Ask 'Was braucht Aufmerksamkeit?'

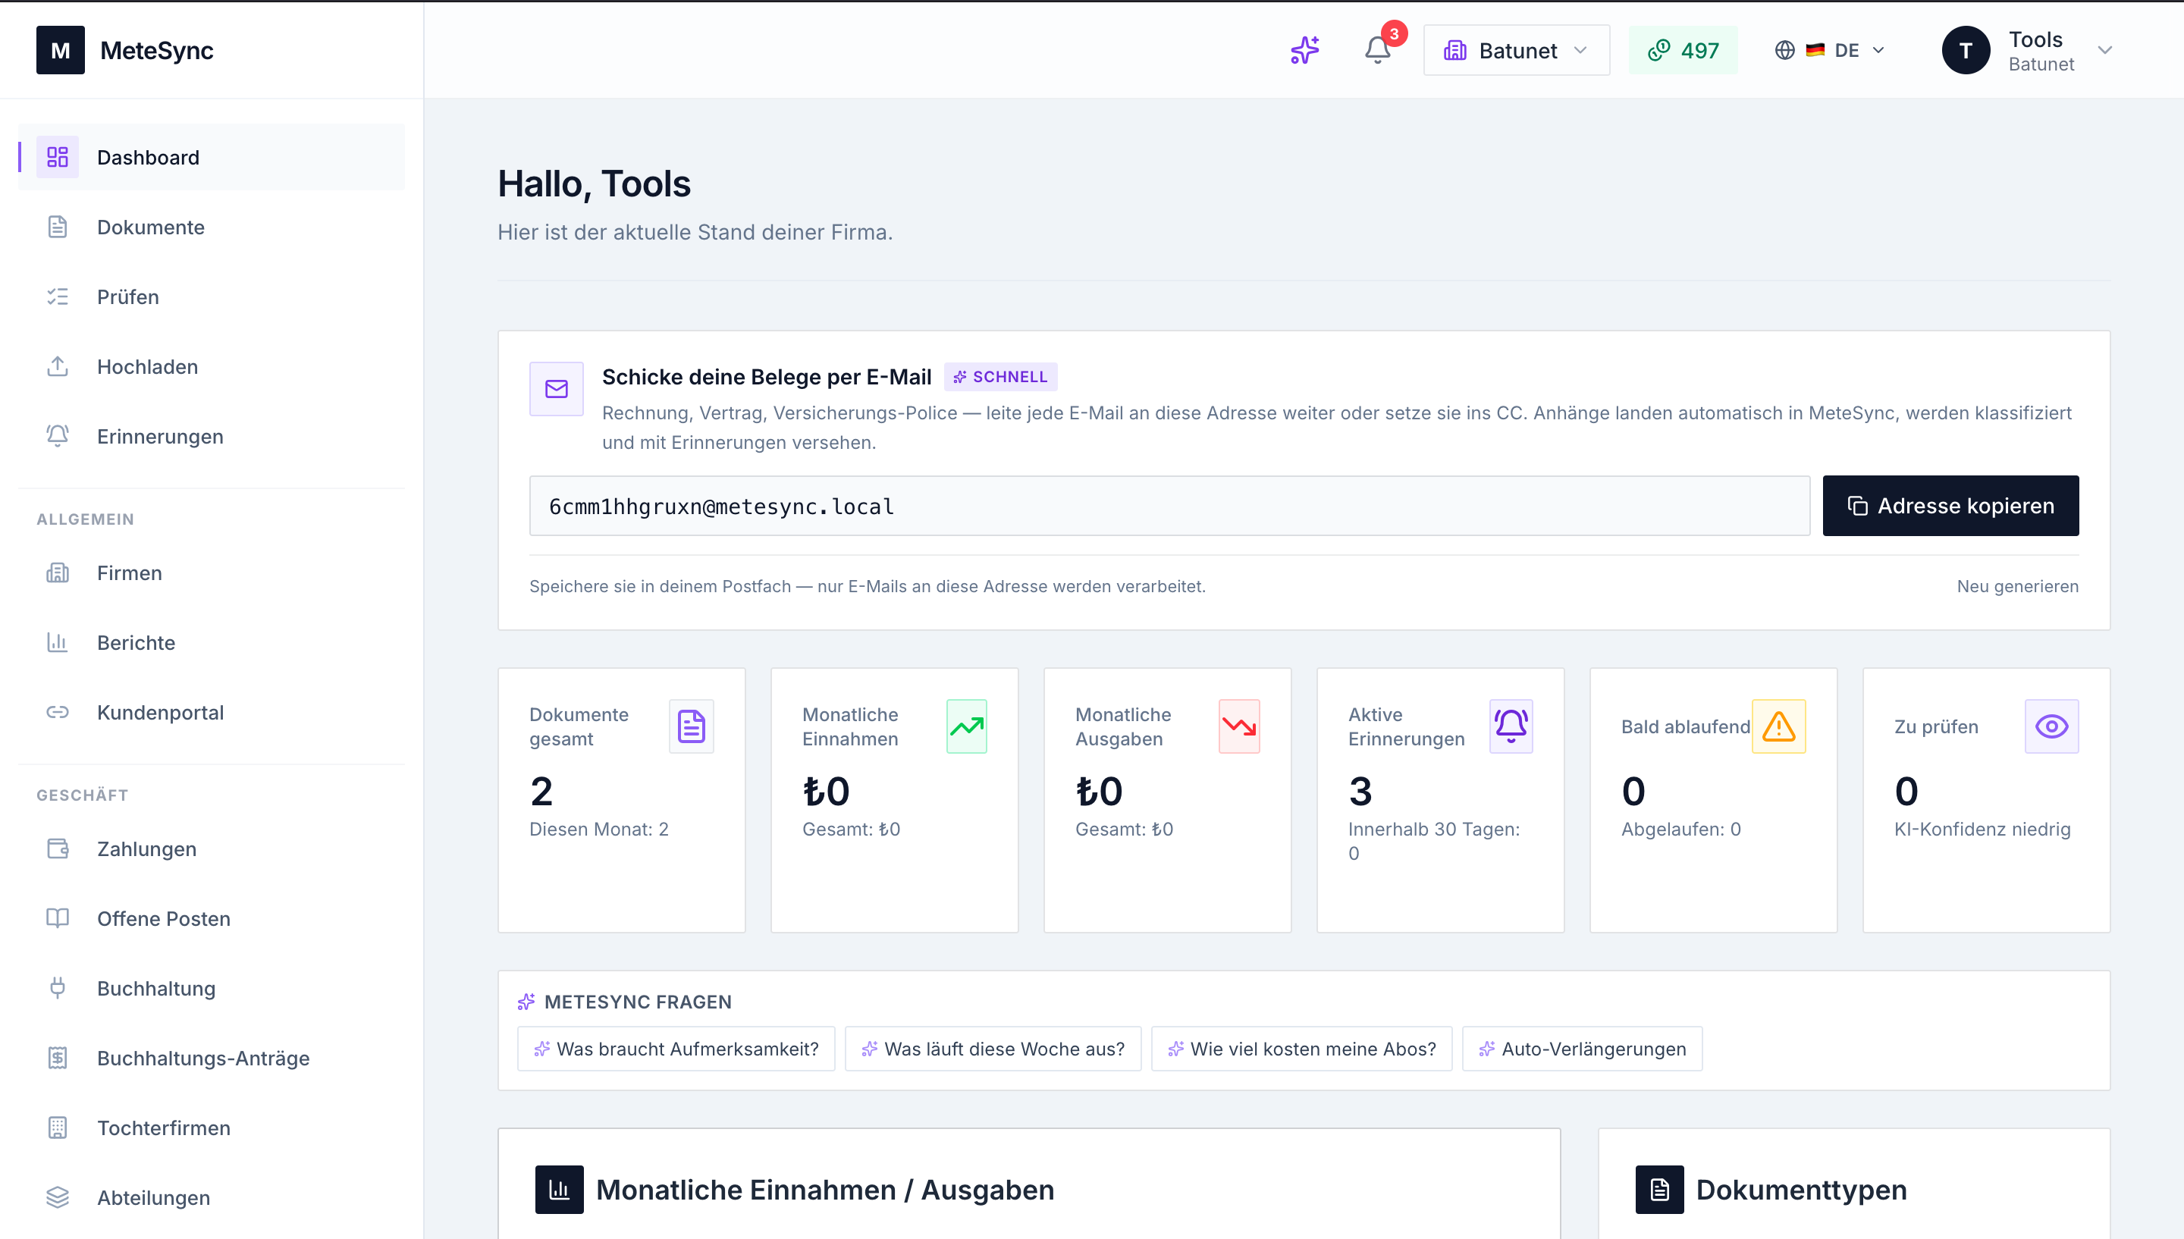click(x=676, y=1049)
